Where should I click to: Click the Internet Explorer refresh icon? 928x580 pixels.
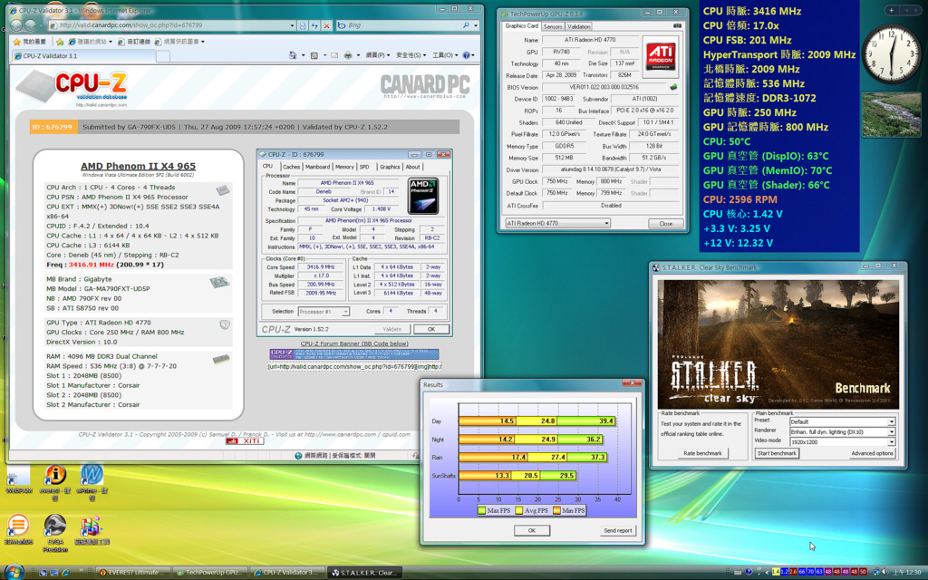[x=314, y=25]
